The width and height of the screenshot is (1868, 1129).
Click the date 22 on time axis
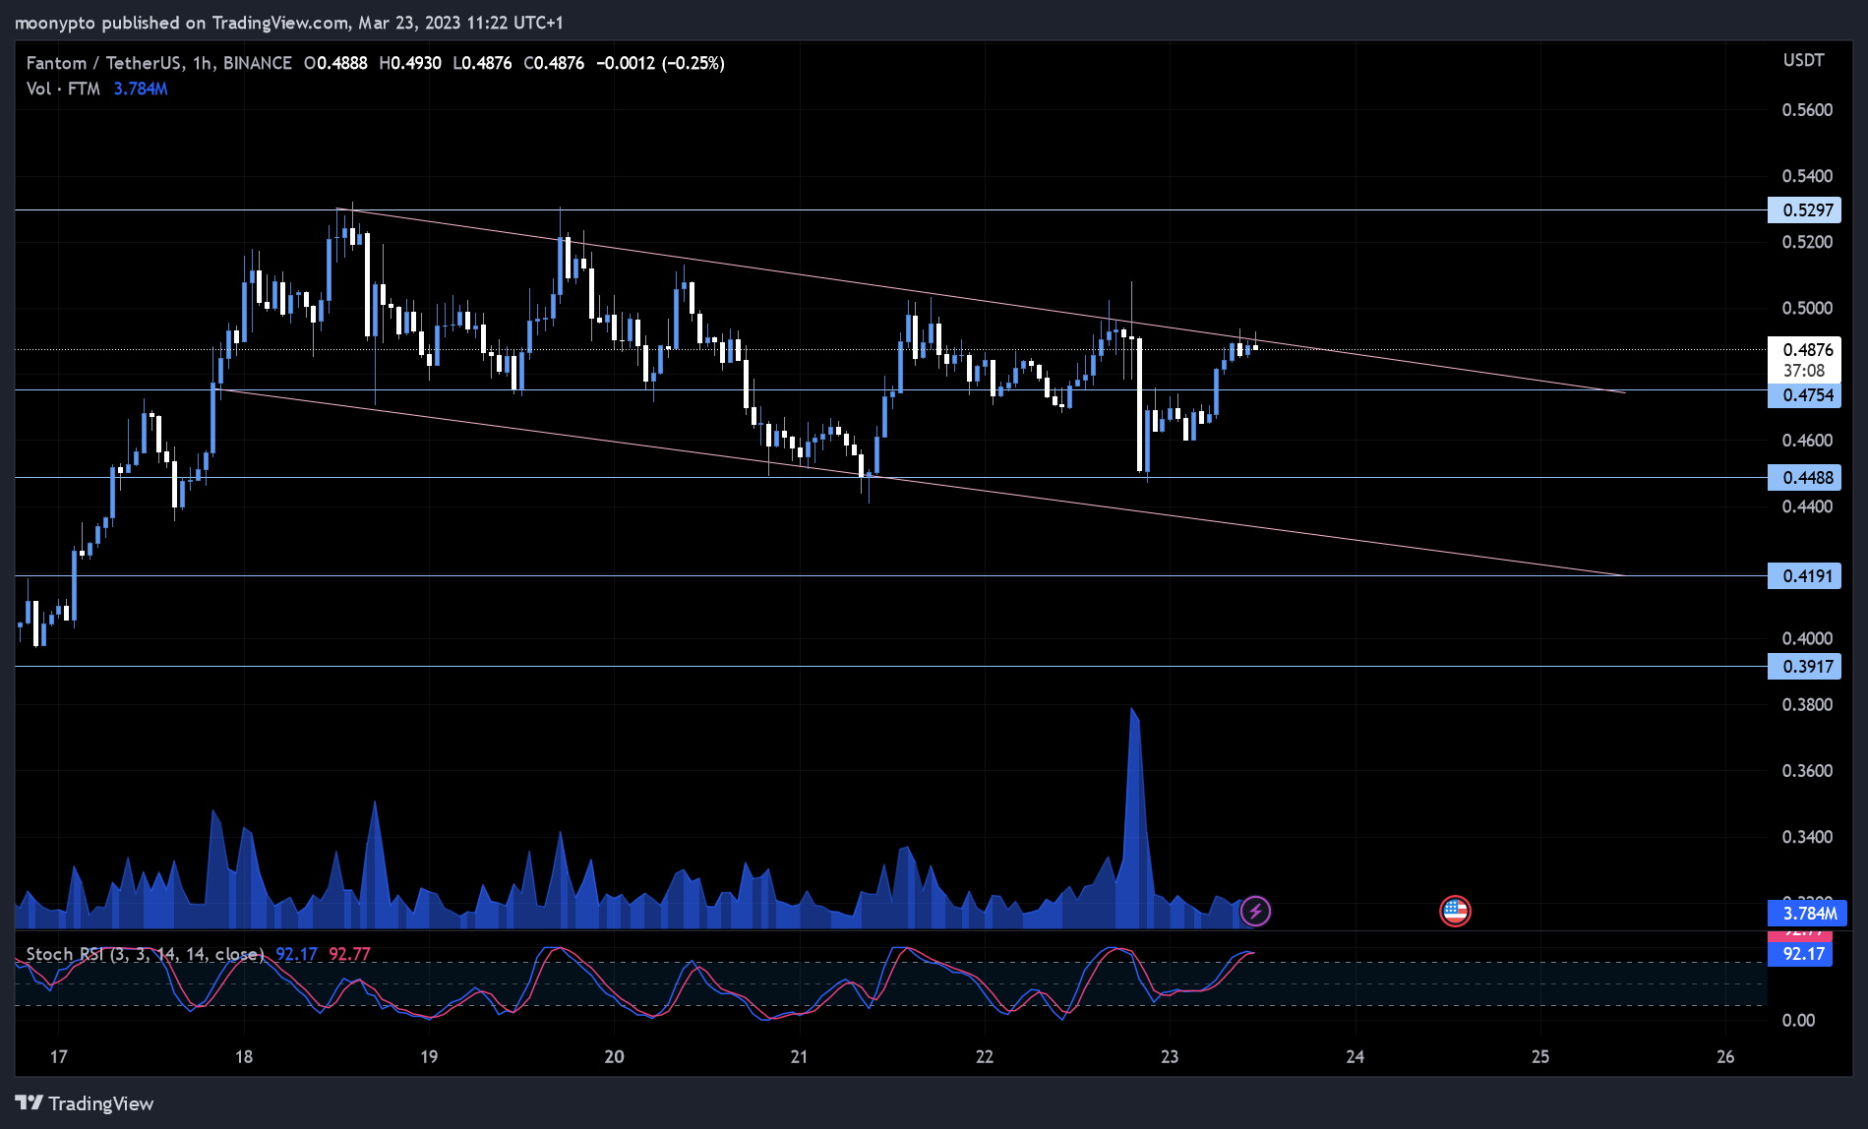click(x=985, y=1056)
